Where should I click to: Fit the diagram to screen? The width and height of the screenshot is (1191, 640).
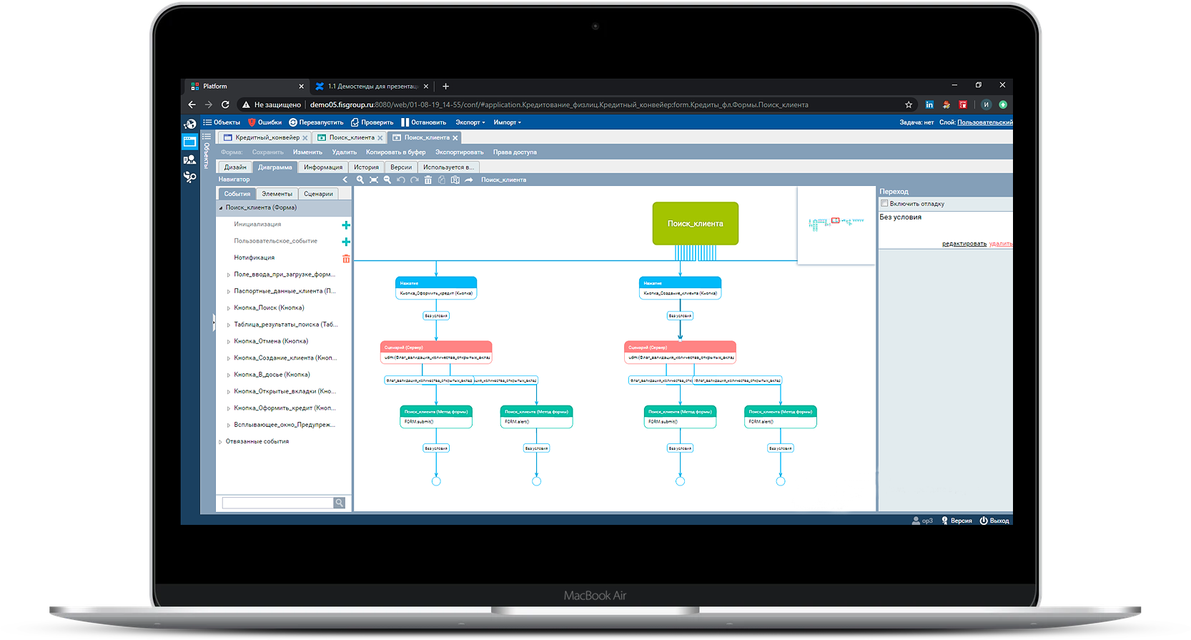pyautogui.click(x=374, y=180)
